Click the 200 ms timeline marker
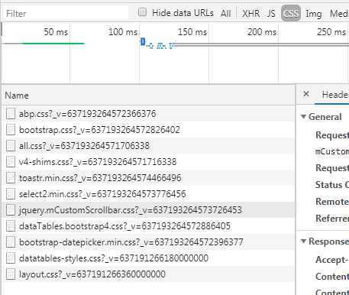 [262, 32]
